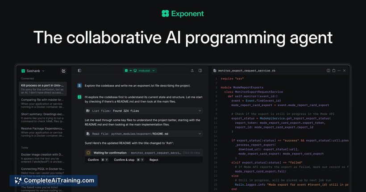
Task: Click the ruby file icon beside monitor_export_request_service.rb
Action: pos(215,71)
